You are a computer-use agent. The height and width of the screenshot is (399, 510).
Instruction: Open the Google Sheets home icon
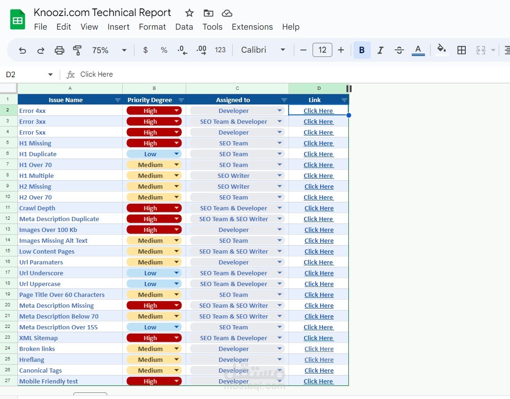pos(17,20)
